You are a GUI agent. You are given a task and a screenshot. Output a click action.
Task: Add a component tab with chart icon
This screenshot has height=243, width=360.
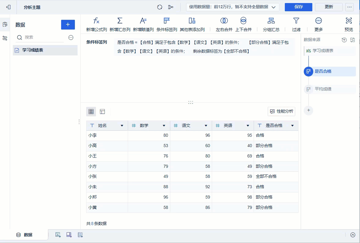click(58, 235)
